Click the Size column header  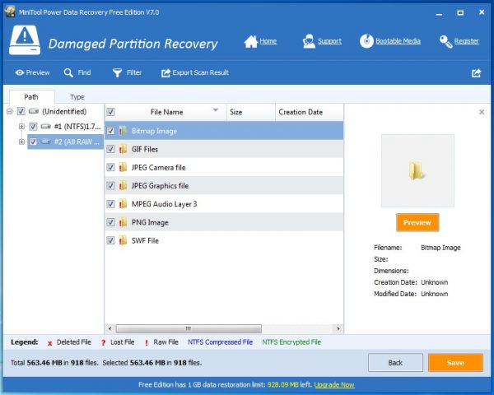[251, 112]
